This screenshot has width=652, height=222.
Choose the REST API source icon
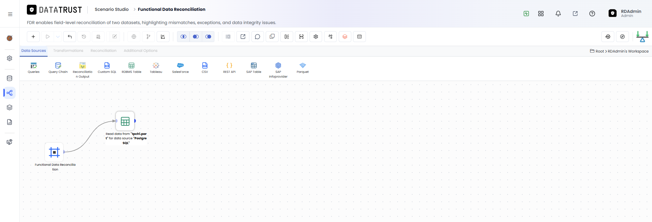point(229,68)
